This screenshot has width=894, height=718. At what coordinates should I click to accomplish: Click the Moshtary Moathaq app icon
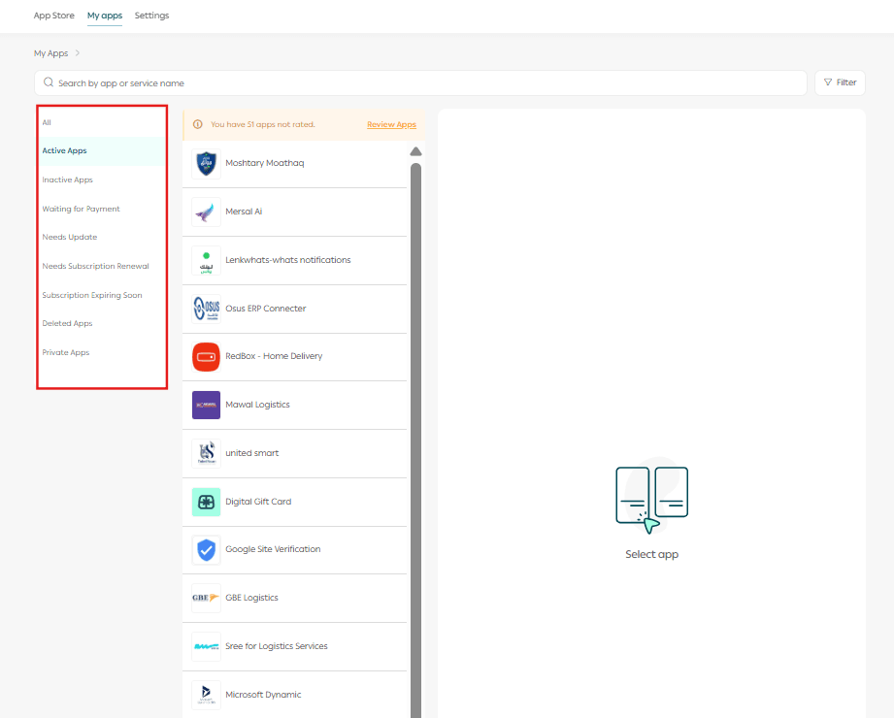[206, 163]
